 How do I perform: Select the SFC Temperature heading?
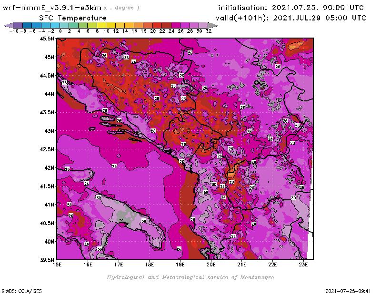point(73,18)
